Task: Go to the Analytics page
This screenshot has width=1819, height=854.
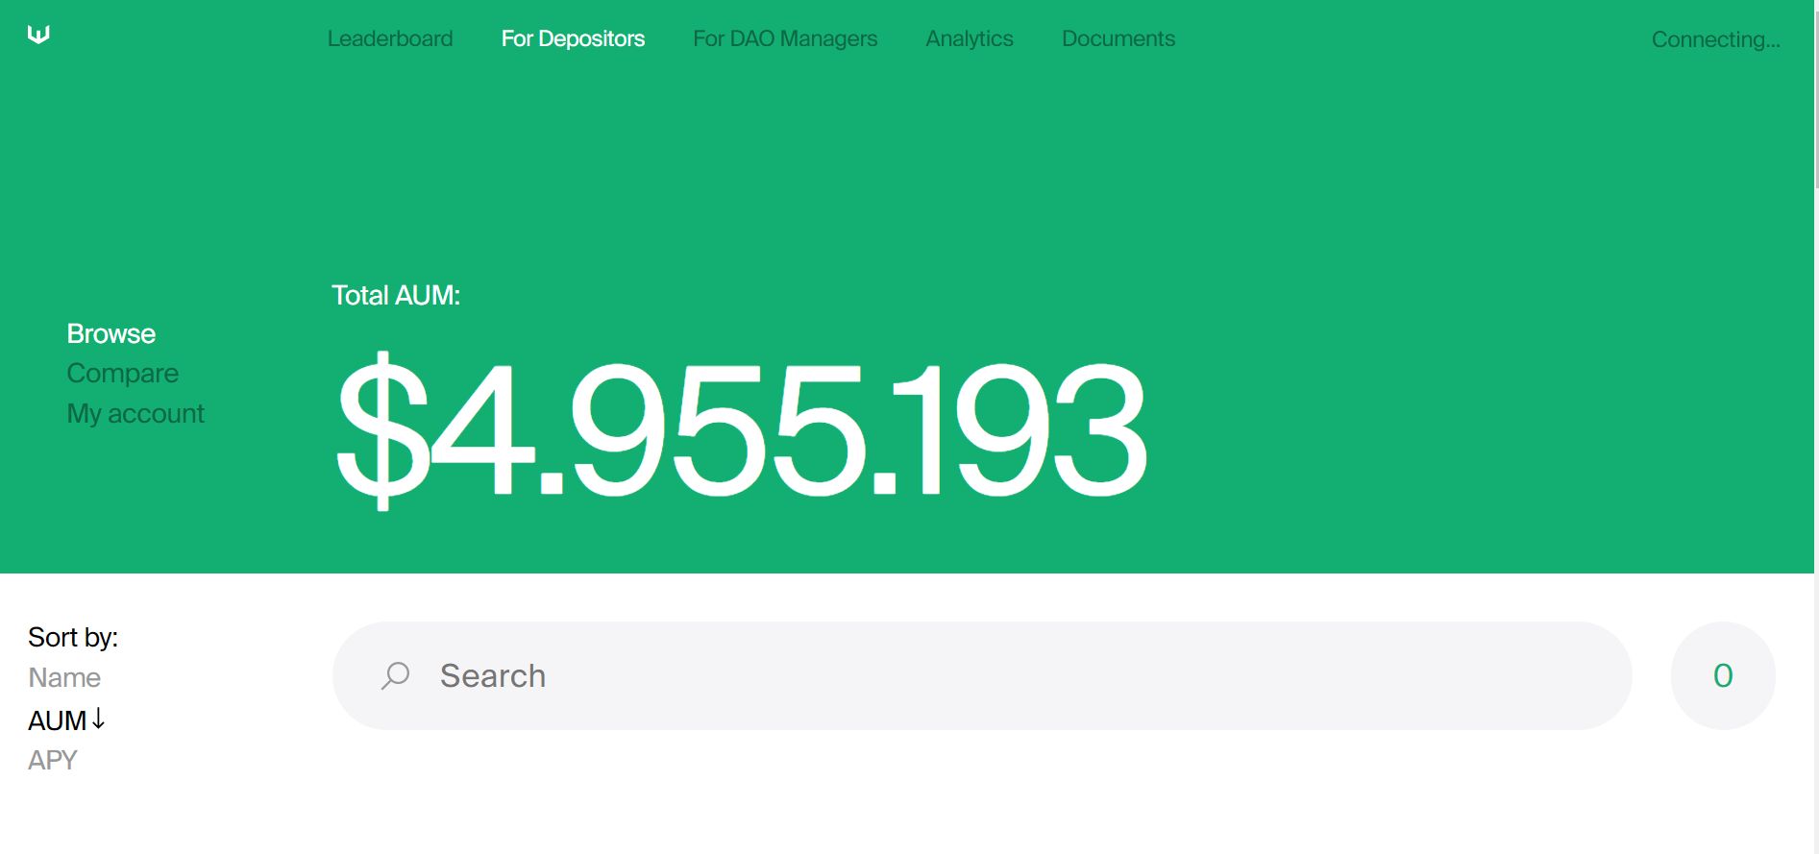Action: pyautogui.click(x=970, y=38)
